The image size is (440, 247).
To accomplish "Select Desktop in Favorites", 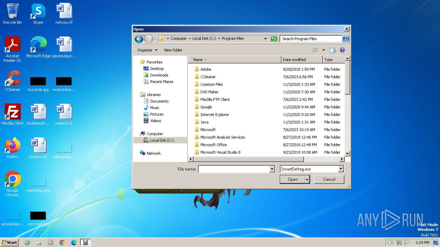I will point(157,69).
